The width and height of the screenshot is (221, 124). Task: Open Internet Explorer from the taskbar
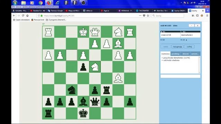coord(58,3)
